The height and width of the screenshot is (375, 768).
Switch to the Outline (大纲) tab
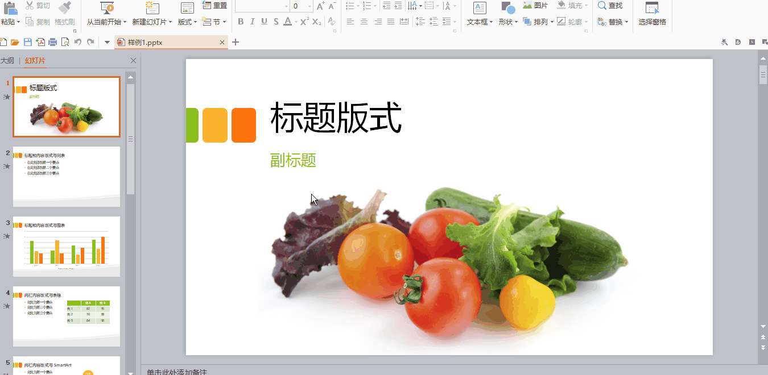coord(7,61)
